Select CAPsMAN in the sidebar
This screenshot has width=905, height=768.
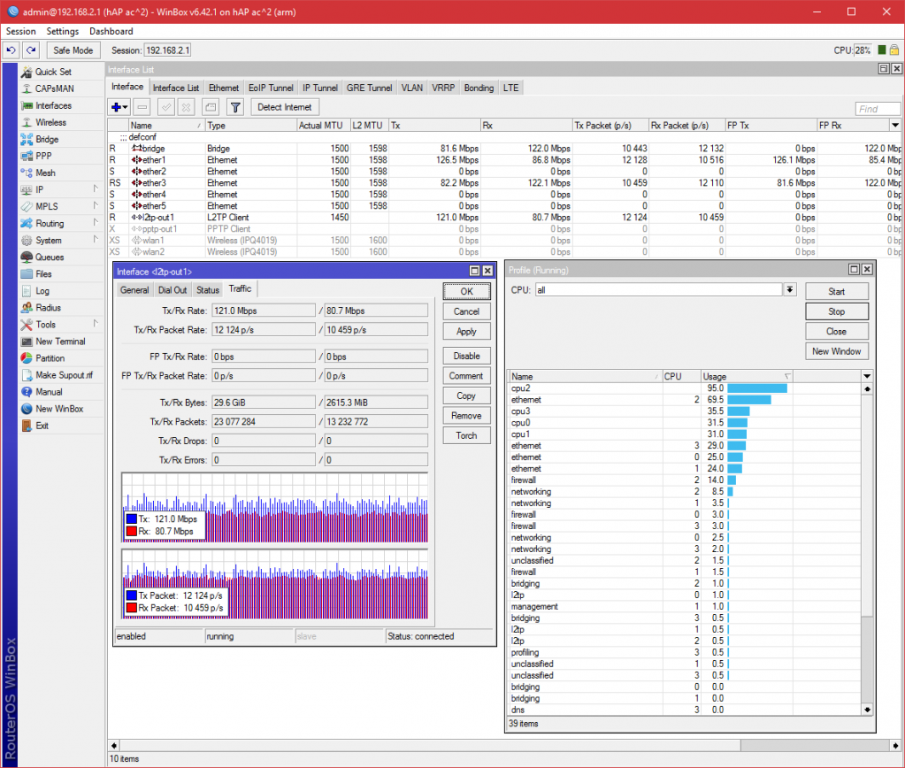(53, 88)
